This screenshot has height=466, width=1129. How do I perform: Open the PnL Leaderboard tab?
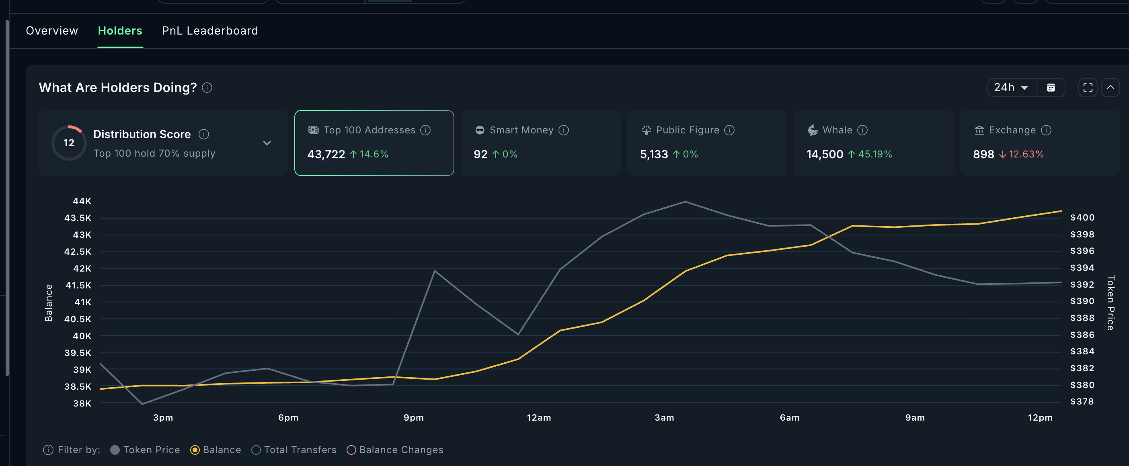click(x=210, y=31)
